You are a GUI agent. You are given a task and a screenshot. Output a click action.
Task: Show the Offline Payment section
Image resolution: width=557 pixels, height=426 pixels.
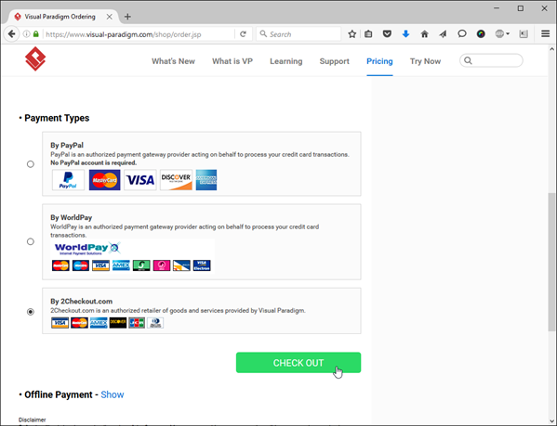pyautogui.click(x=113, y=394)
